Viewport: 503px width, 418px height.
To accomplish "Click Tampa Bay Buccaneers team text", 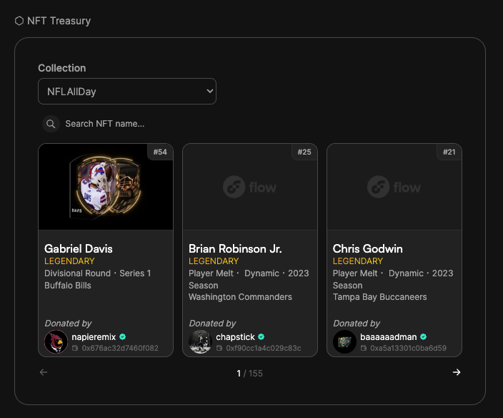I will click(380, 297).
